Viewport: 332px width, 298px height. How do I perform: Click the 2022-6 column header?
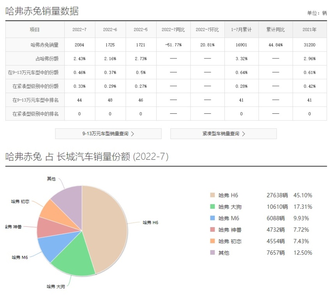point(110,30)
